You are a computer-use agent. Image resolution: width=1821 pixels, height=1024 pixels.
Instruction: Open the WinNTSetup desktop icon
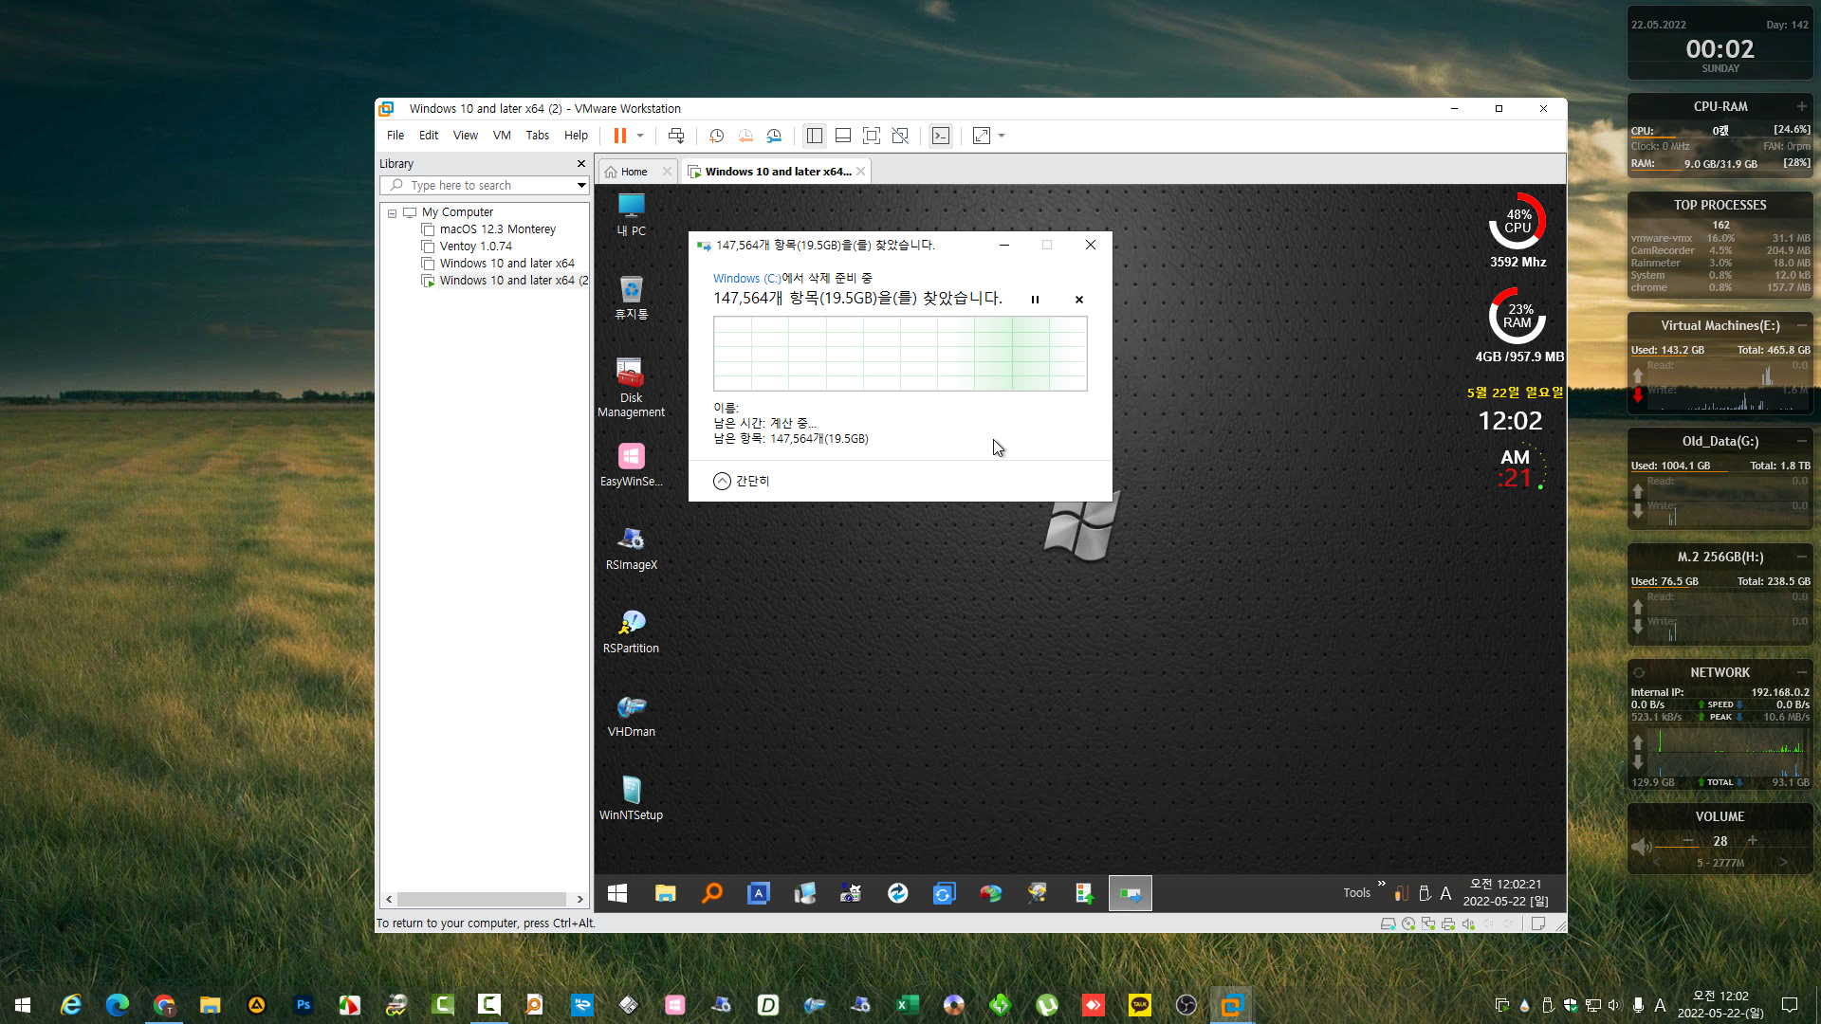click(631, 798)
